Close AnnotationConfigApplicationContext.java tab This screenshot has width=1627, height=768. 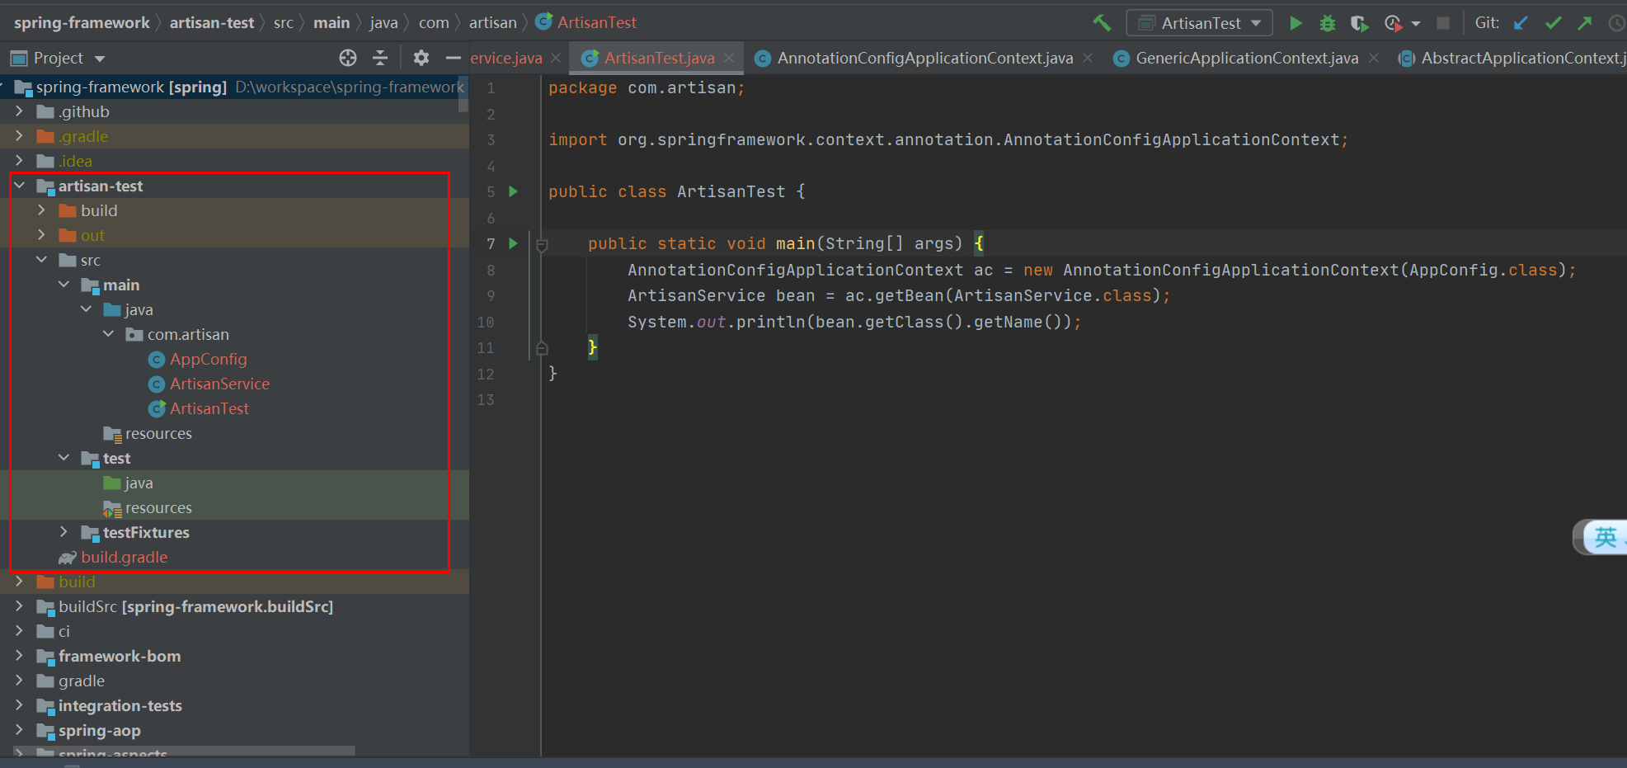(x=1088, y=58)
